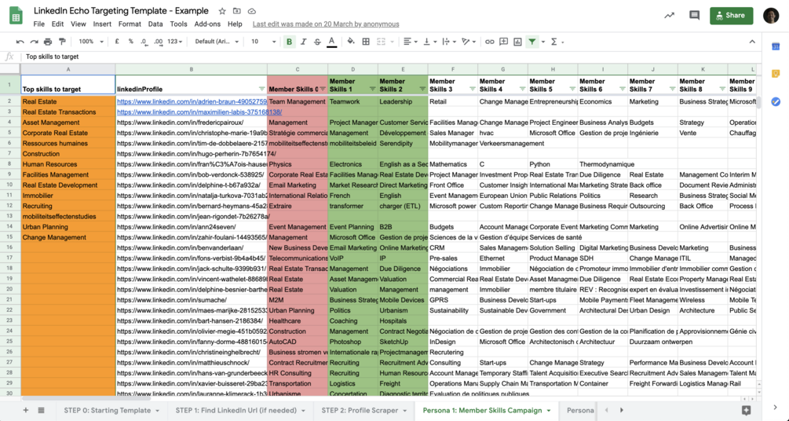Open the account profile avatar

(x=771, y=16)
